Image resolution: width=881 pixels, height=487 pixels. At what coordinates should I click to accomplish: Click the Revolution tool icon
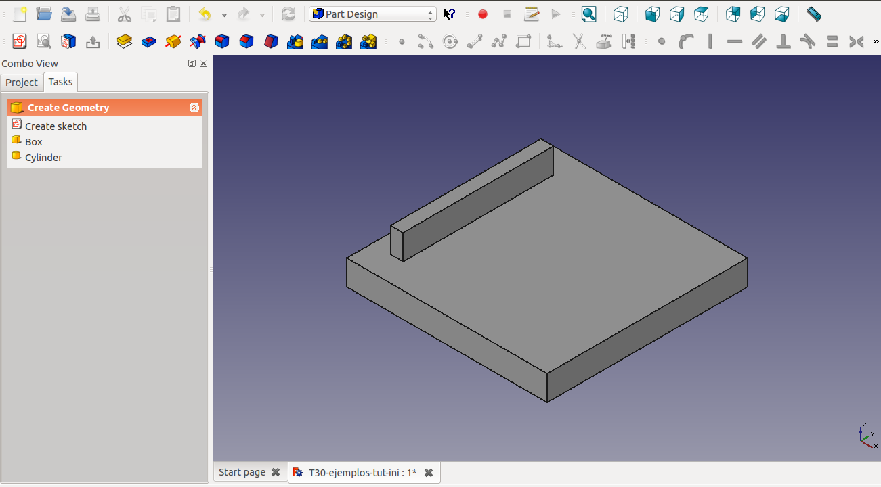(x=173, y=42)
